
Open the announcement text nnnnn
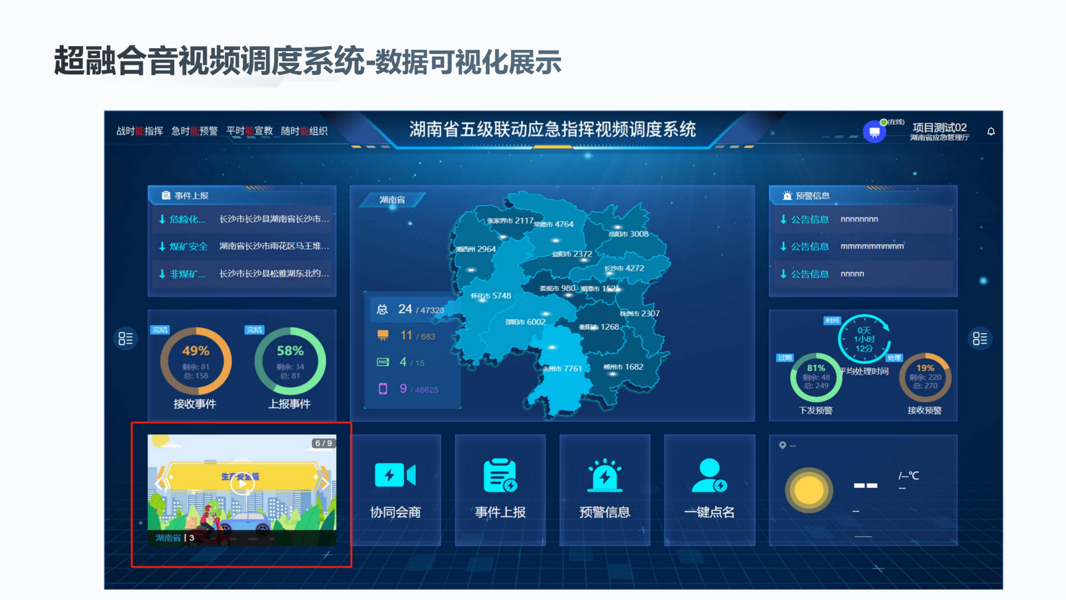pos(852,273)
